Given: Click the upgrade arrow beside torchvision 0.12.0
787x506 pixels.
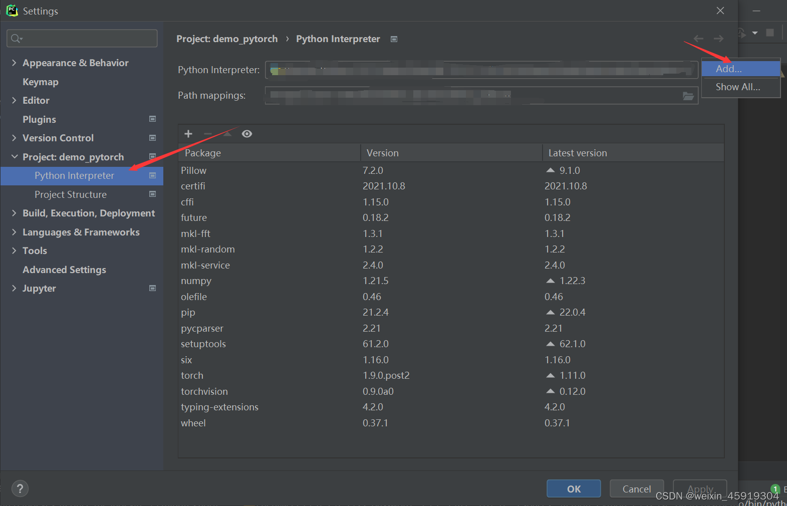Looking at the screenshot, I should point(551,391).
